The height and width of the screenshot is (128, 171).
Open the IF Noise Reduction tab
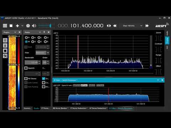tap(79, 108)
